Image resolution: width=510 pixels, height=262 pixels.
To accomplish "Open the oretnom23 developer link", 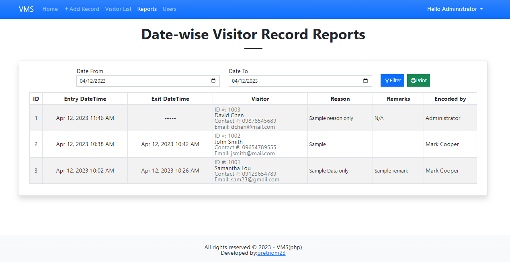I will (271, 253).
